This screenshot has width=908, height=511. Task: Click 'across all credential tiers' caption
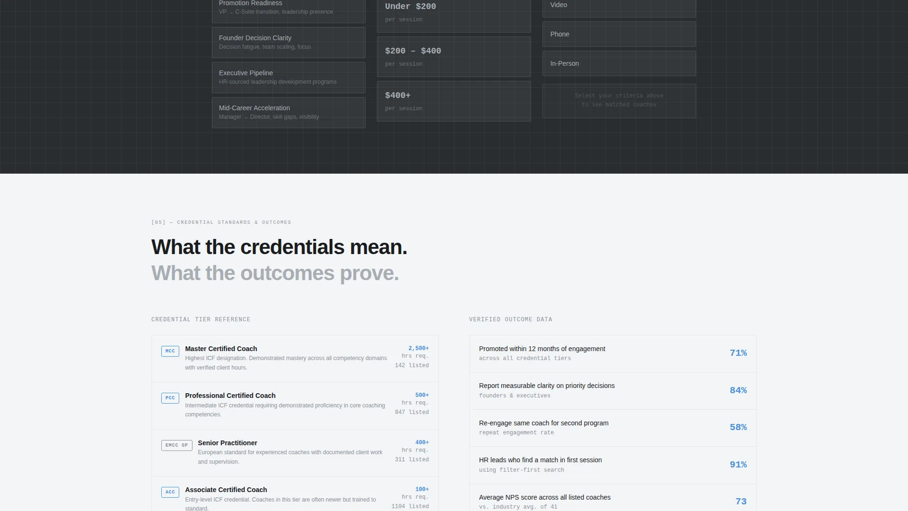(x=524, y=358)
